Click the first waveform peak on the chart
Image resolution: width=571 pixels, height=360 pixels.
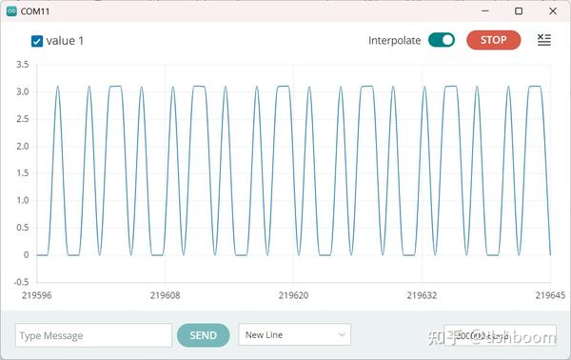coord(57,87)
